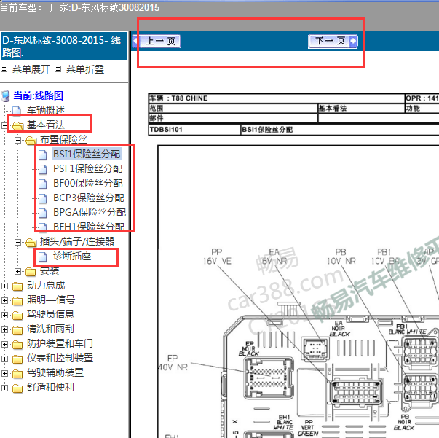Click the 防护装置和车门 folder icon
The image size is (439, 438).
pos(17,345)
